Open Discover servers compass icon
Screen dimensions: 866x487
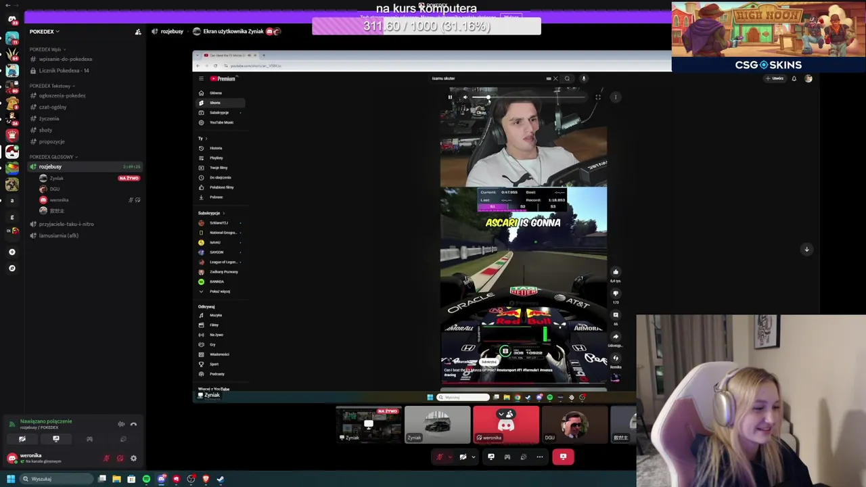point(12,268)
